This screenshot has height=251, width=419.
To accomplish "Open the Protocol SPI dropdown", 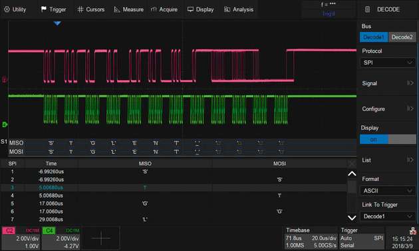I will click(x=388, y=63).
